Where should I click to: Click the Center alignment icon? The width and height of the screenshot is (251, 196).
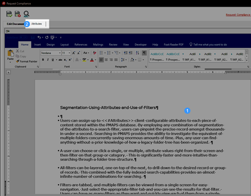pos(106,60)
